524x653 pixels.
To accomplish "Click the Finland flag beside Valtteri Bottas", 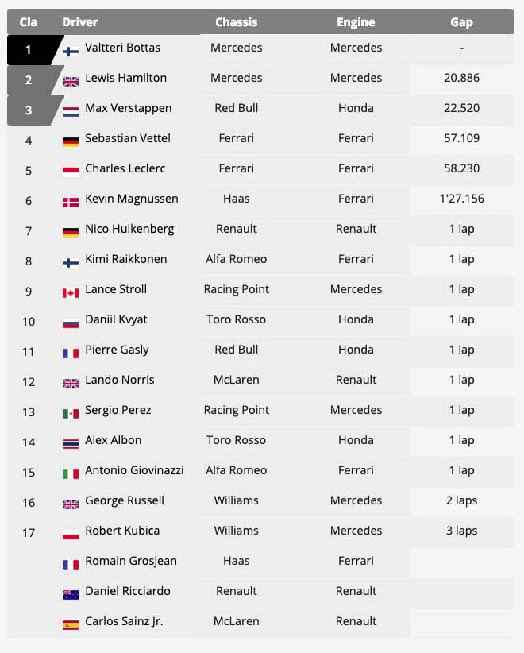I will [x=71, y=52].
